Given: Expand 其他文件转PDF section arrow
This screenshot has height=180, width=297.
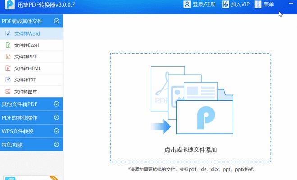Looking at the screenshot, I should point(56,104).
